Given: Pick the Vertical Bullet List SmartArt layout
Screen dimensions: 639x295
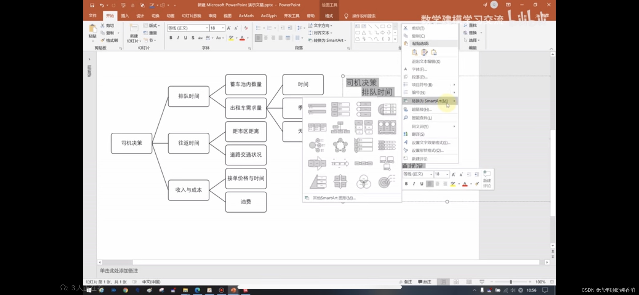Looking at the screenshot, I should pos(317,109).
